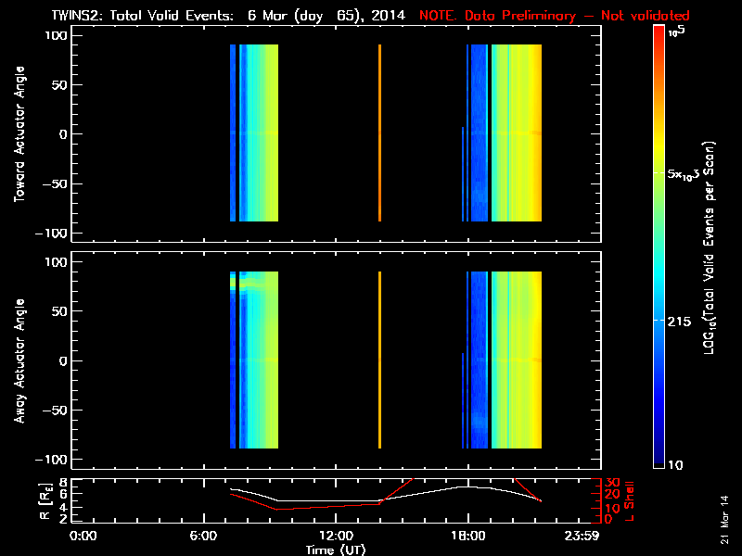742x556 pixels.
Task: Click the 12:00 time tick label
Action: 336,537
